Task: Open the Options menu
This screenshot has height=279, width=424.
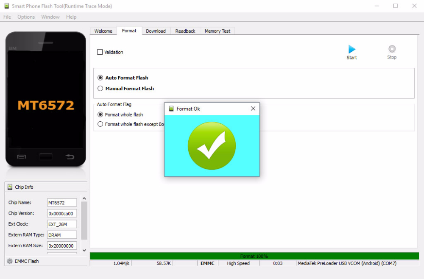Action: pos(26,17)
